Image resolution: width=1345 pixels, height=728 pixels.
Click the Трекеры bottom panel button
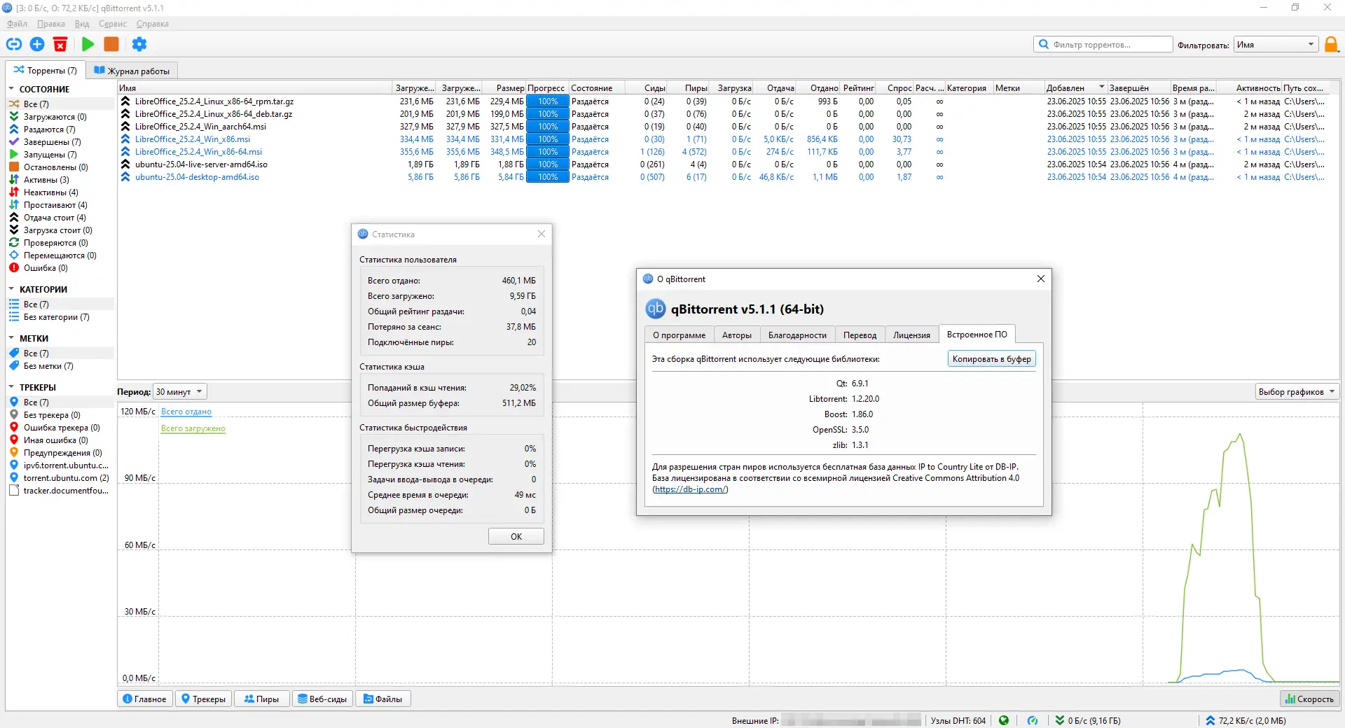coord(203,699)
